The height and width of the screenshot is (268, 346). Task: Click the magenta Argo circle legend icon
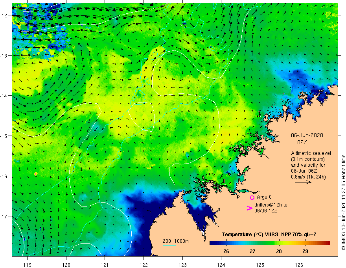click(252, 197)
